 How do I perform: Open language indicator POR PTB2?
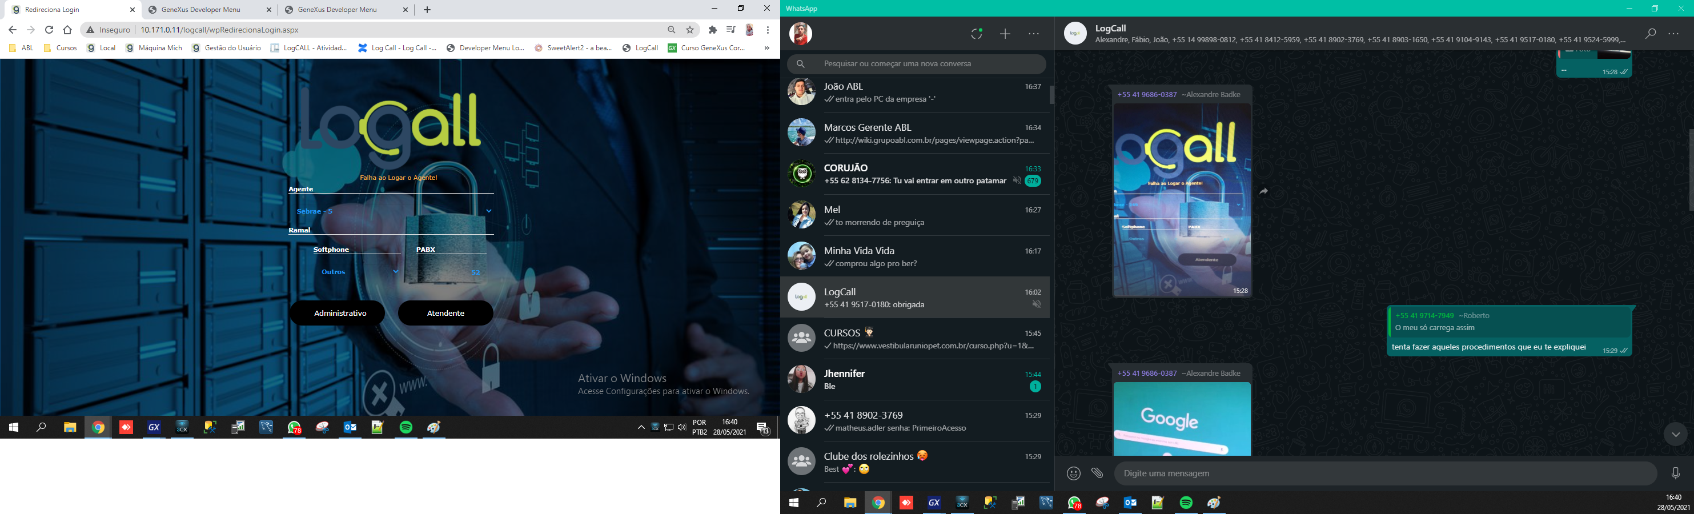coord(700,427)
